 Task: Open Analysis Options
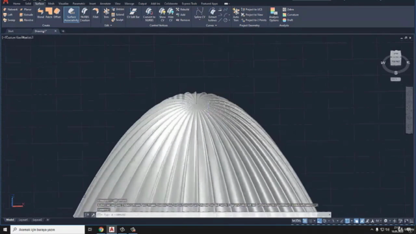274,14
